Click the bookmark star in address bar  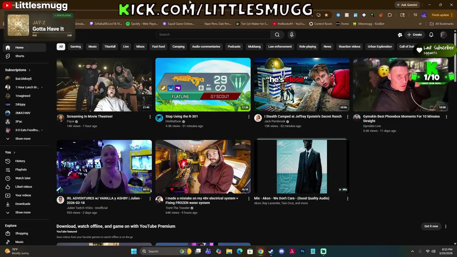point(326,15)
